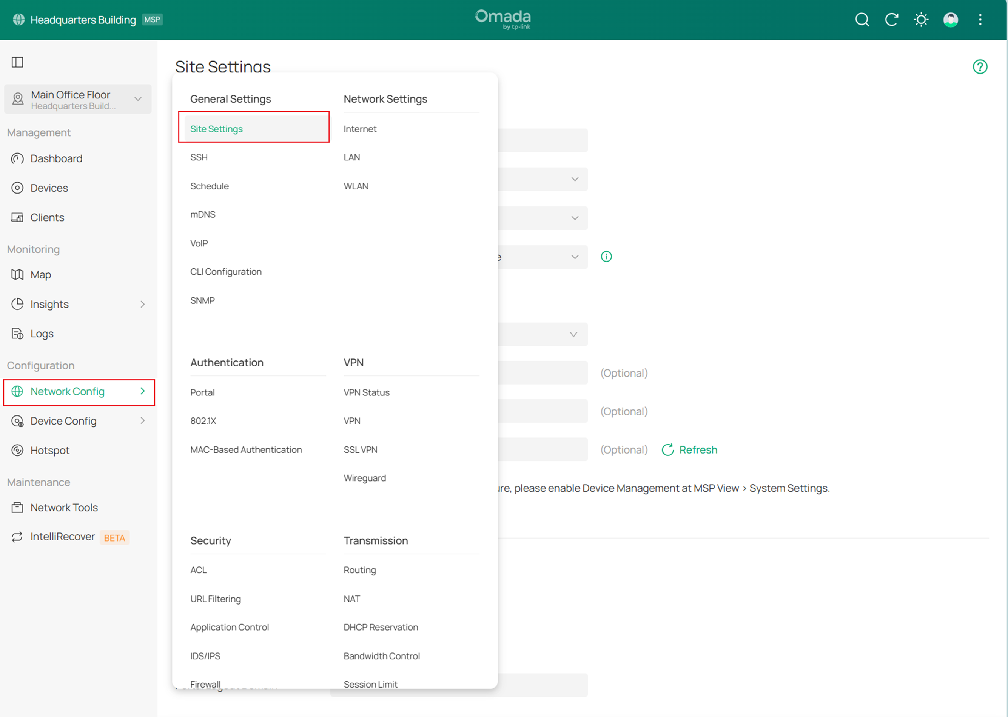
Task: Open Wireguard under the VPN section
Action: [x=364, y=478]
